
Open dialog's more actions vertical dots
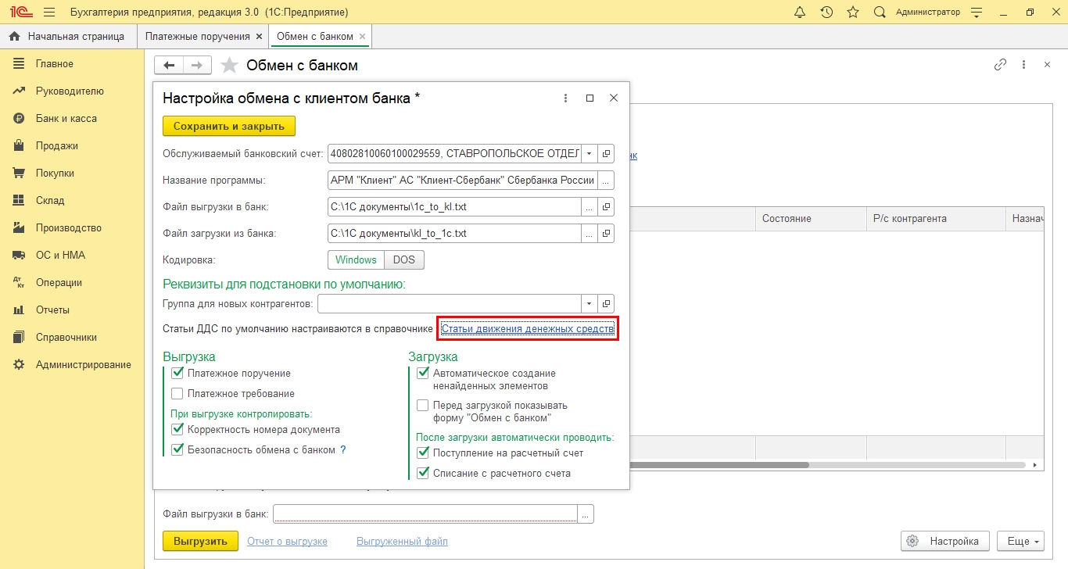click(x=565, y=98)
